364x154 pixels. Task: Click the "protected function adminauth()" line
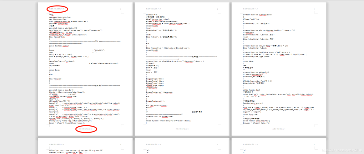tap(256, 72)
